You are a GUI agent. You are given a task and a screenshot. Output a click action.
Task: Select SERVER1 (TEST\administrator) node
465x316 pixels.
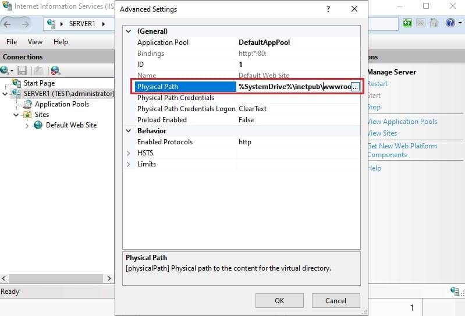[69, 94]
